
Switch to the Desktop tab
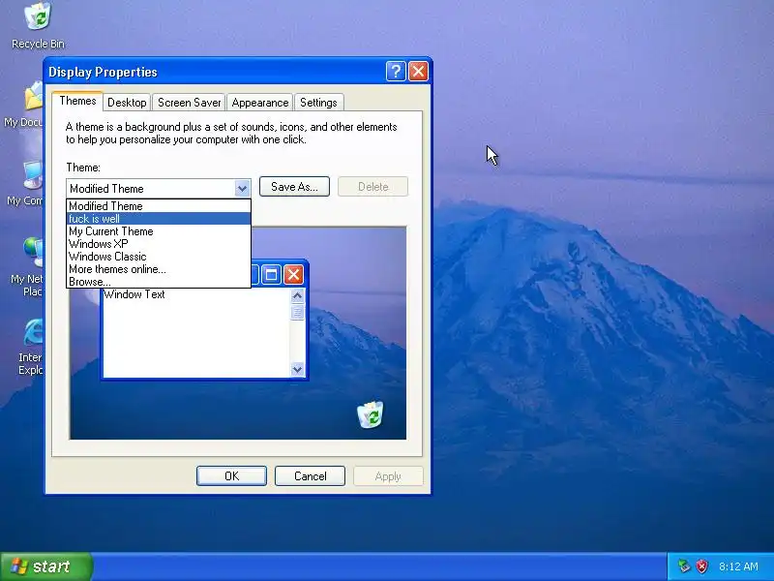tap(127, 103)
